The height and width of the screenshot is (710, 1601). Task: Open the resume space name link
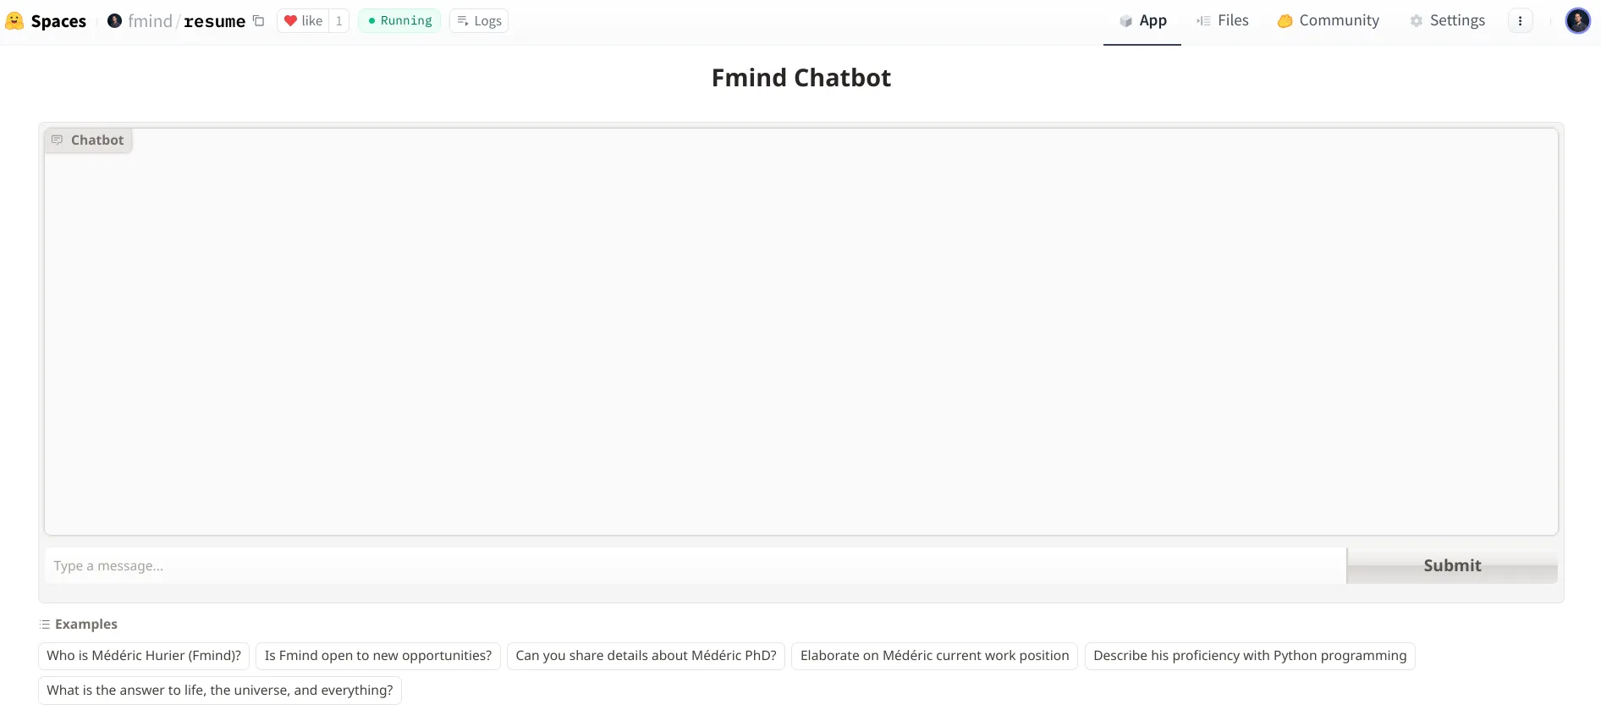[214, 21]
